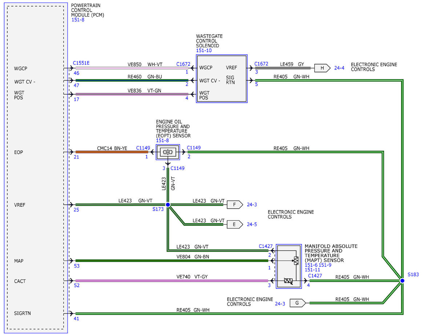Select the RE460 GN-BU wire label
This screenshot has height=336, width=436.
click(x=145, y=76)
